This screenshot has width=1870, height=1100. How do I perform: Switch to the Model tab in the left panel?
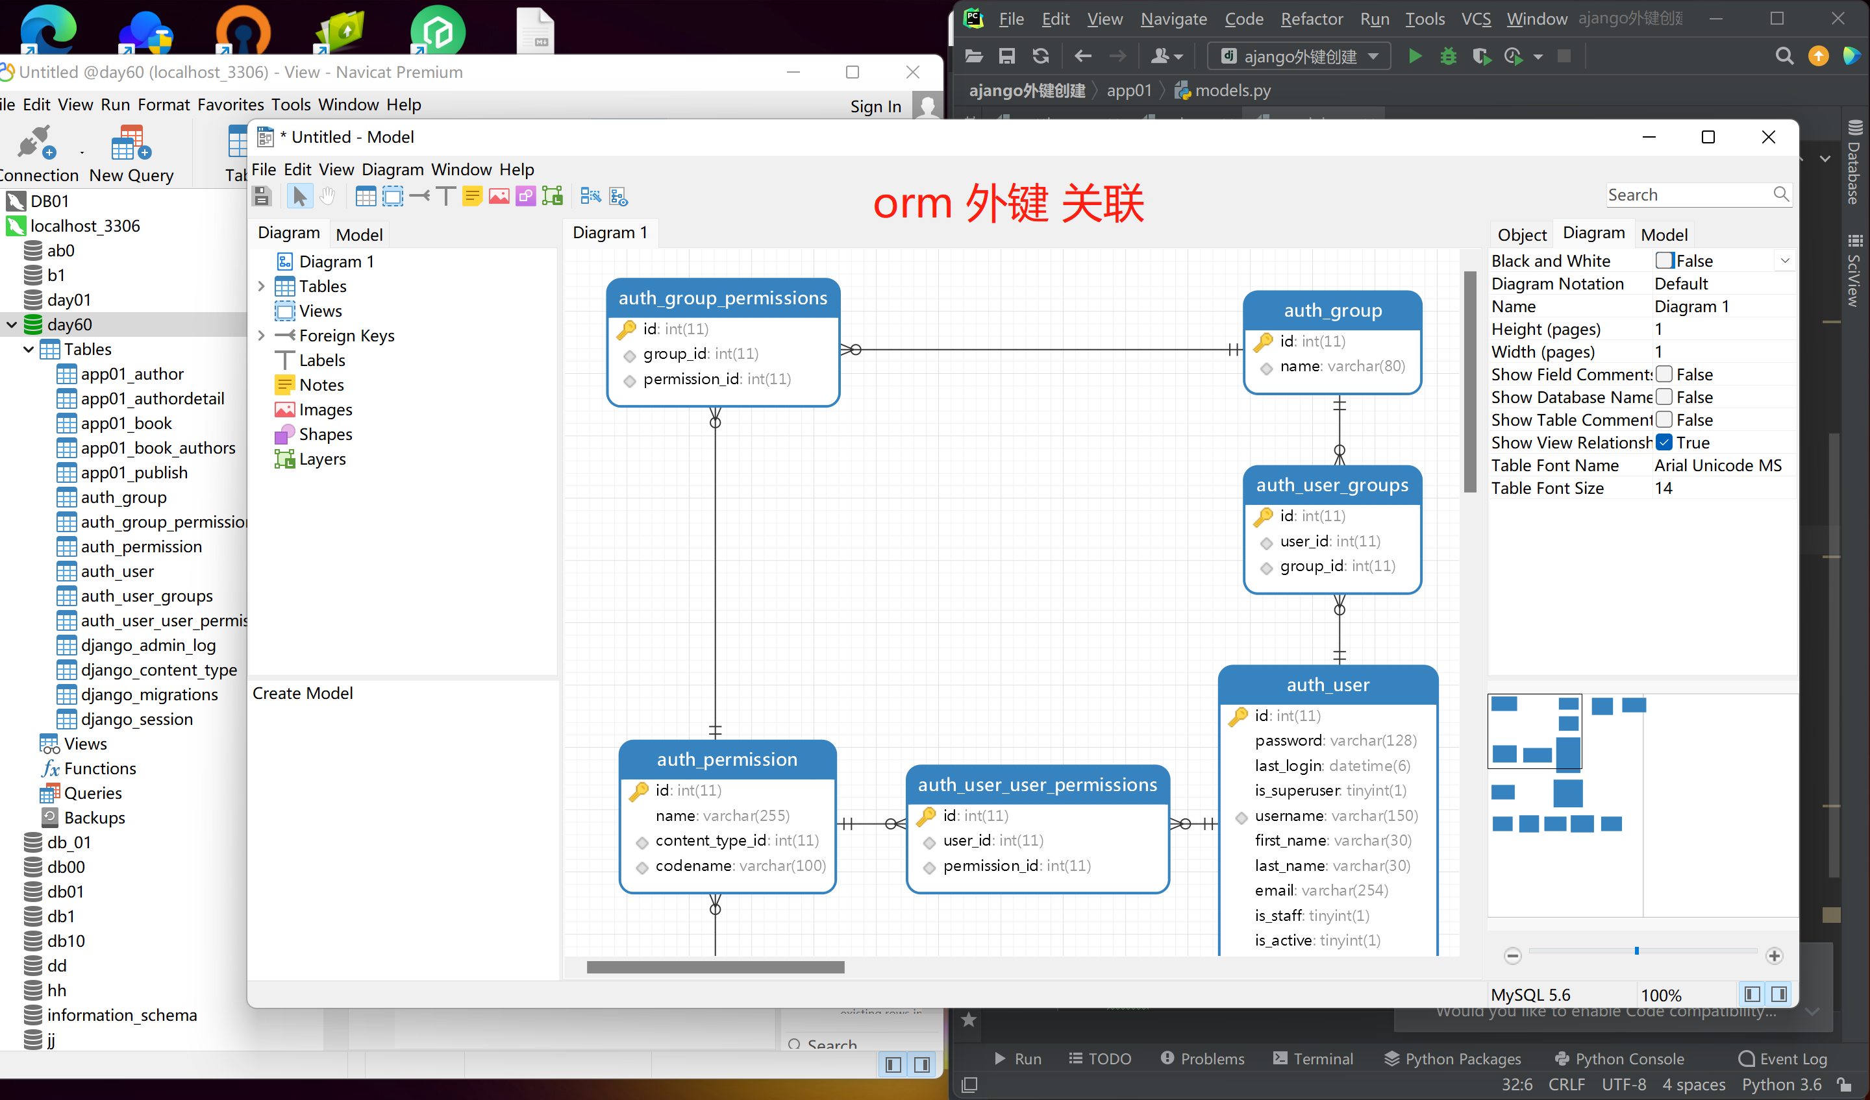click(x=359, y=234)
